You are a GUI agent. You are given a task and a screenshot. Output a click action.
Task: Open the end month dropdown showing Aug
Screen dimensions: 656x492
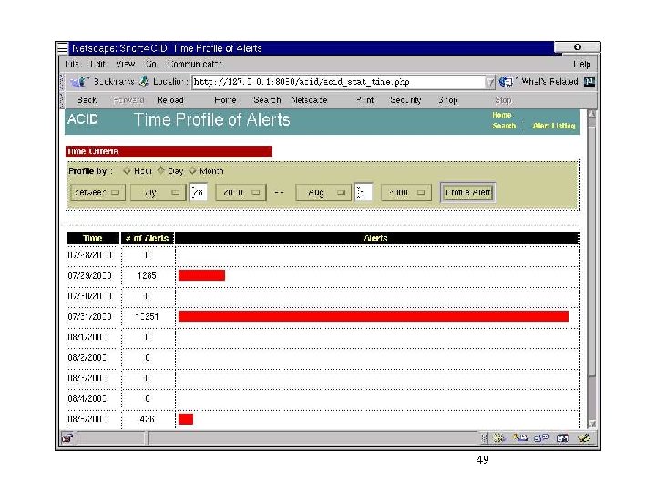click(323, 192)
